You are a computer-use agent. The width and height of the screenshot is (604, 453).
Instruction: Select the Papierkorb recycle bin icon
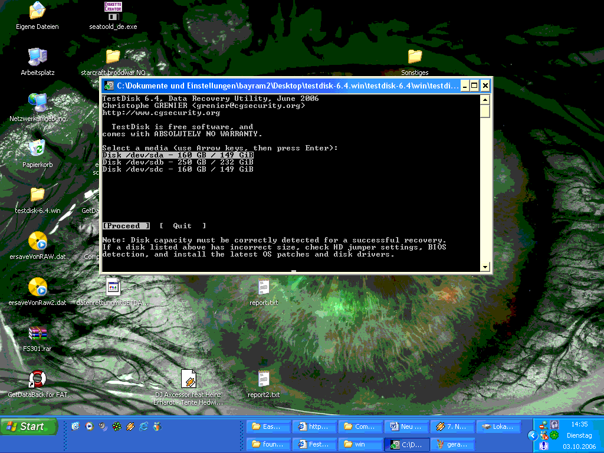click(x=37, y=149)
